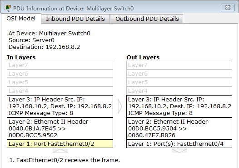Switch to the OSI Model tab
This screenshot has width=239, height=168.
coord(21,19)
